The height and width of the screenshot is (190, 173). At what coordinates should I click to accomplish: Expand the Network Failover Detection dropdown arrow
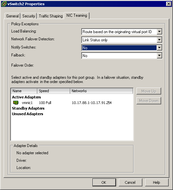(x=159, y=40)
